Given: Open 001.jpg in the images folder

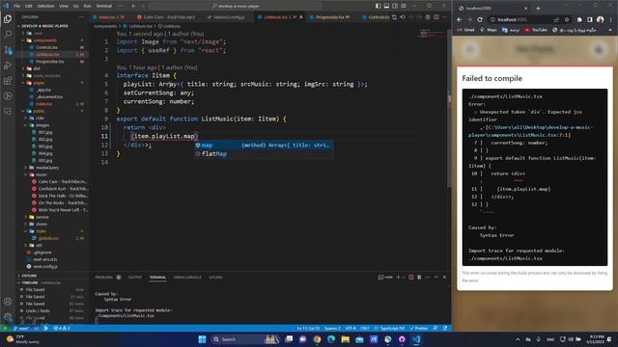Looking at the screenshot, I should coord(45,132).
